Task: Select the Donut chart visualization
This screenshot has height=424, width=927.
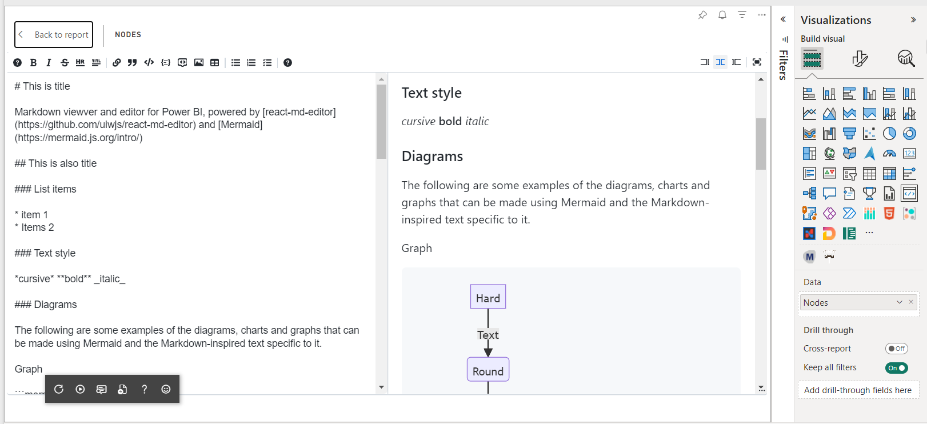Action: coord(909,134)
